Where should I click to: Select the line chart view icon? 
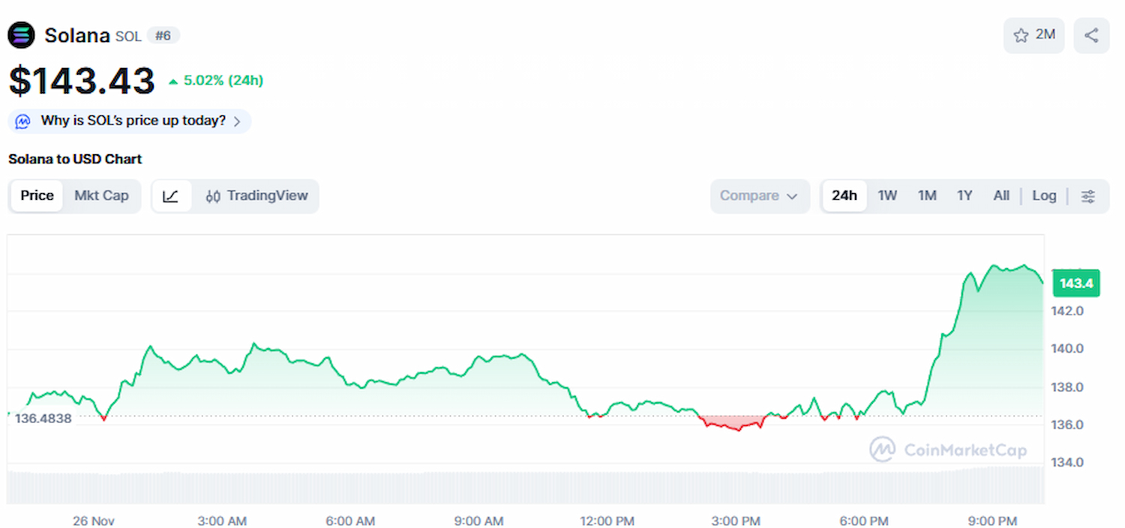click(x=171, y=196)
